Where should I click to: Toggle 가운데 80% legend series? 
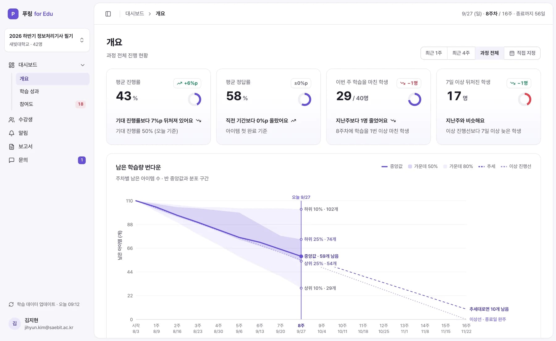[x=458, y=166]
